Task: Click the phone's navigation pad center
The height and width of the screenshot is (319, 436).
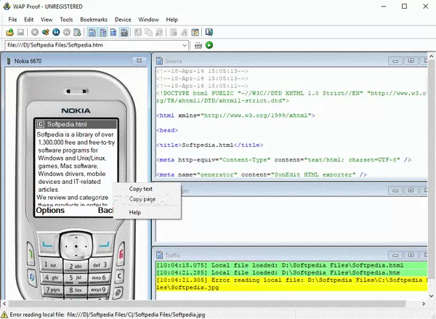Action: coord(76,246)
